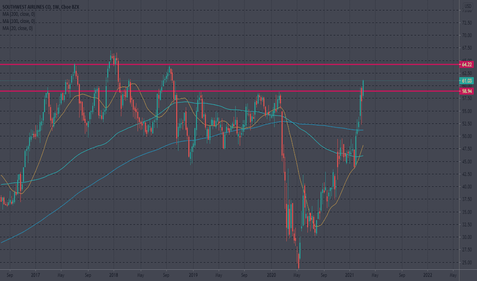This screenshot has width=477, height=281.
Task: Click the 61.03 current price label
Action: click(x=466, y=81)
